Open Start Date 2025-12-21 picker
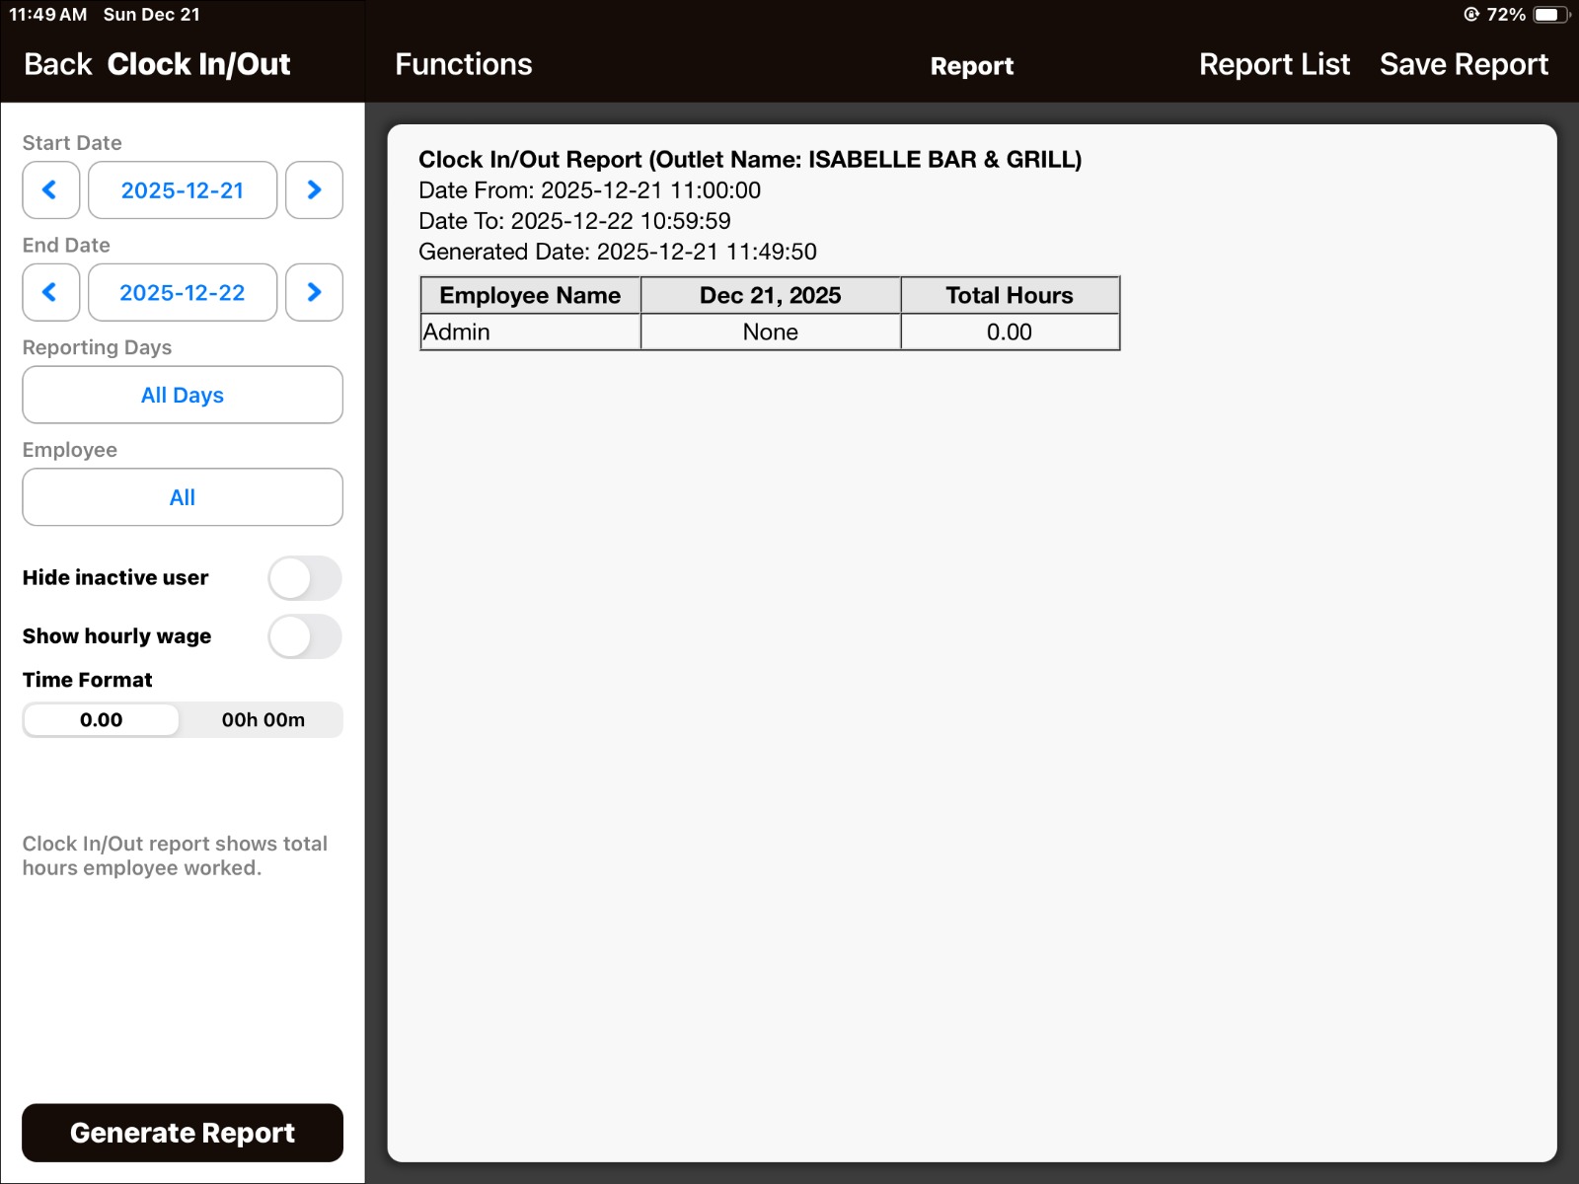 (x=183, y=190)
